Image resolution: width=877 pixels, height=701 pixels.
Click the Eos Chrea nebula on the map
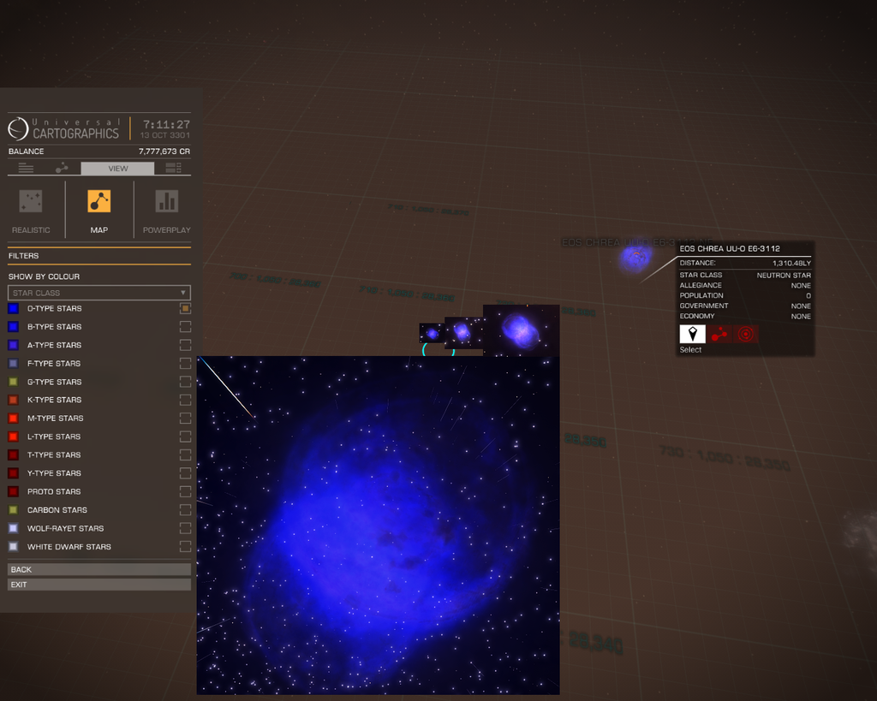point(636,258)
